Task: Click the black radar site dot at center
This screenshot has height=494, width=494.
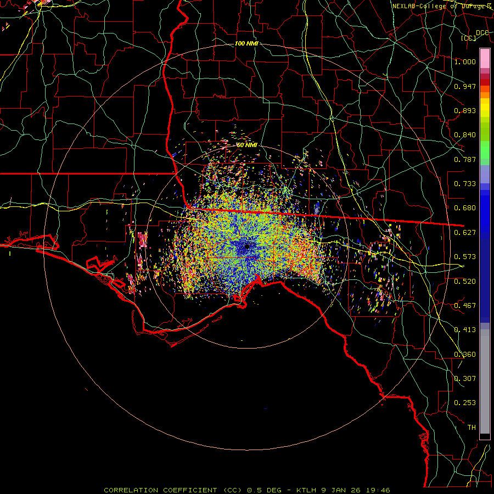Action: point(247,246)
